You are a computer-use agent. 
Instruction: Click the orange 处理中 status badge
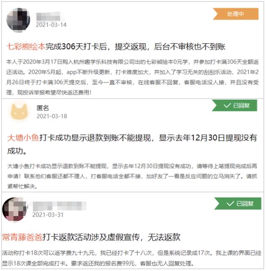(x=236, y=14)
